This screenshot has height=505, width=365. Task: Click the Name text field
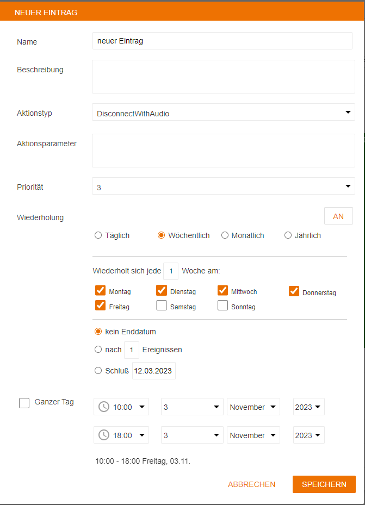click(222, 41)
